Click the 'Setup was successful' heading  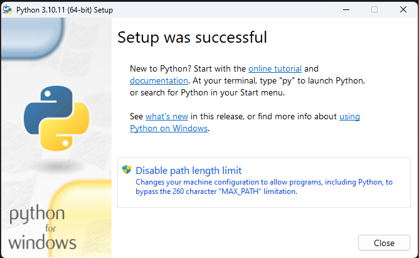point(192,37)
